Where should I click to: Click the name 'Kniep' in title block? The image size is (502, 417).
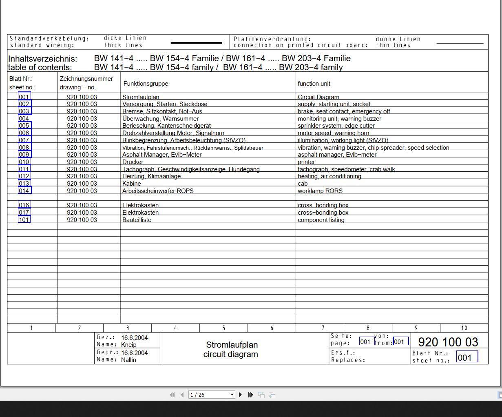point(129,345)
